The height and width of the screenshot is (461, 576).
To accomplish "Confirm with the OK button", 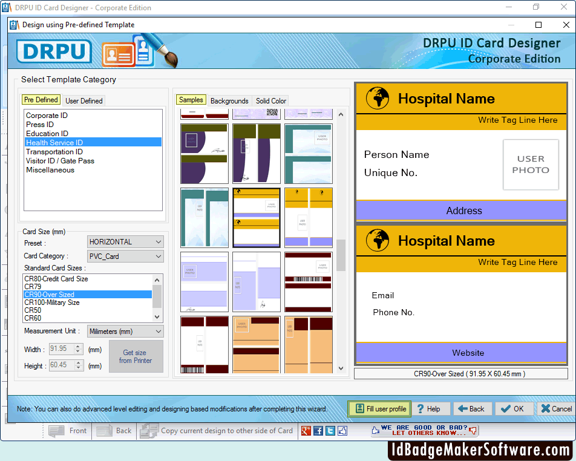I will [x=514, y=409].
